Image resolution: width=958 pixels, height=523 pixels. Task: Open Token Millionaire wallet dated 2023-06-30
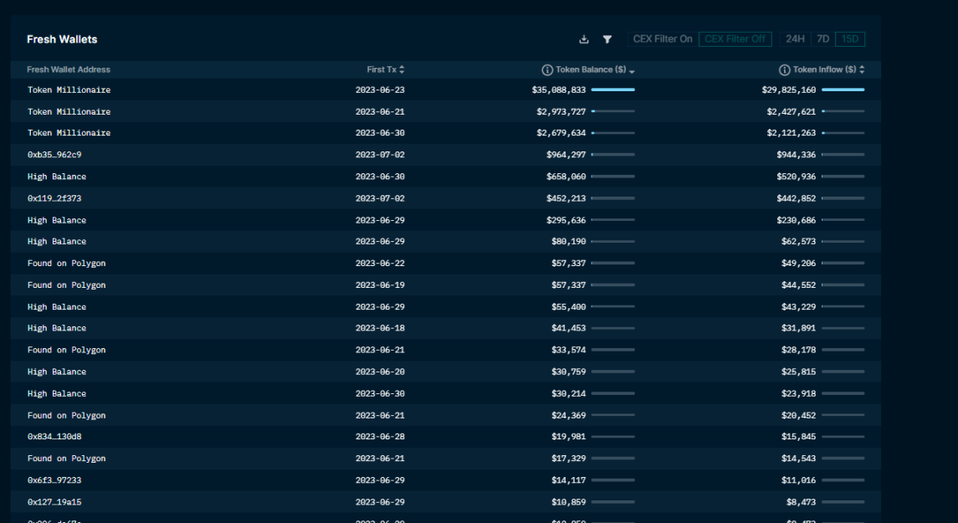click(x=69, y=132)
